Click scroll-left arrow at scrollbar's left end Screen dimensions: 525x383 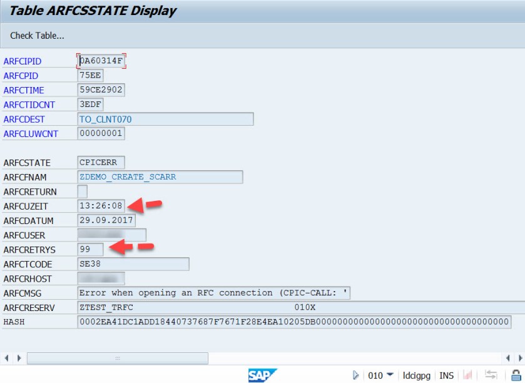click(x=6, y=358)
